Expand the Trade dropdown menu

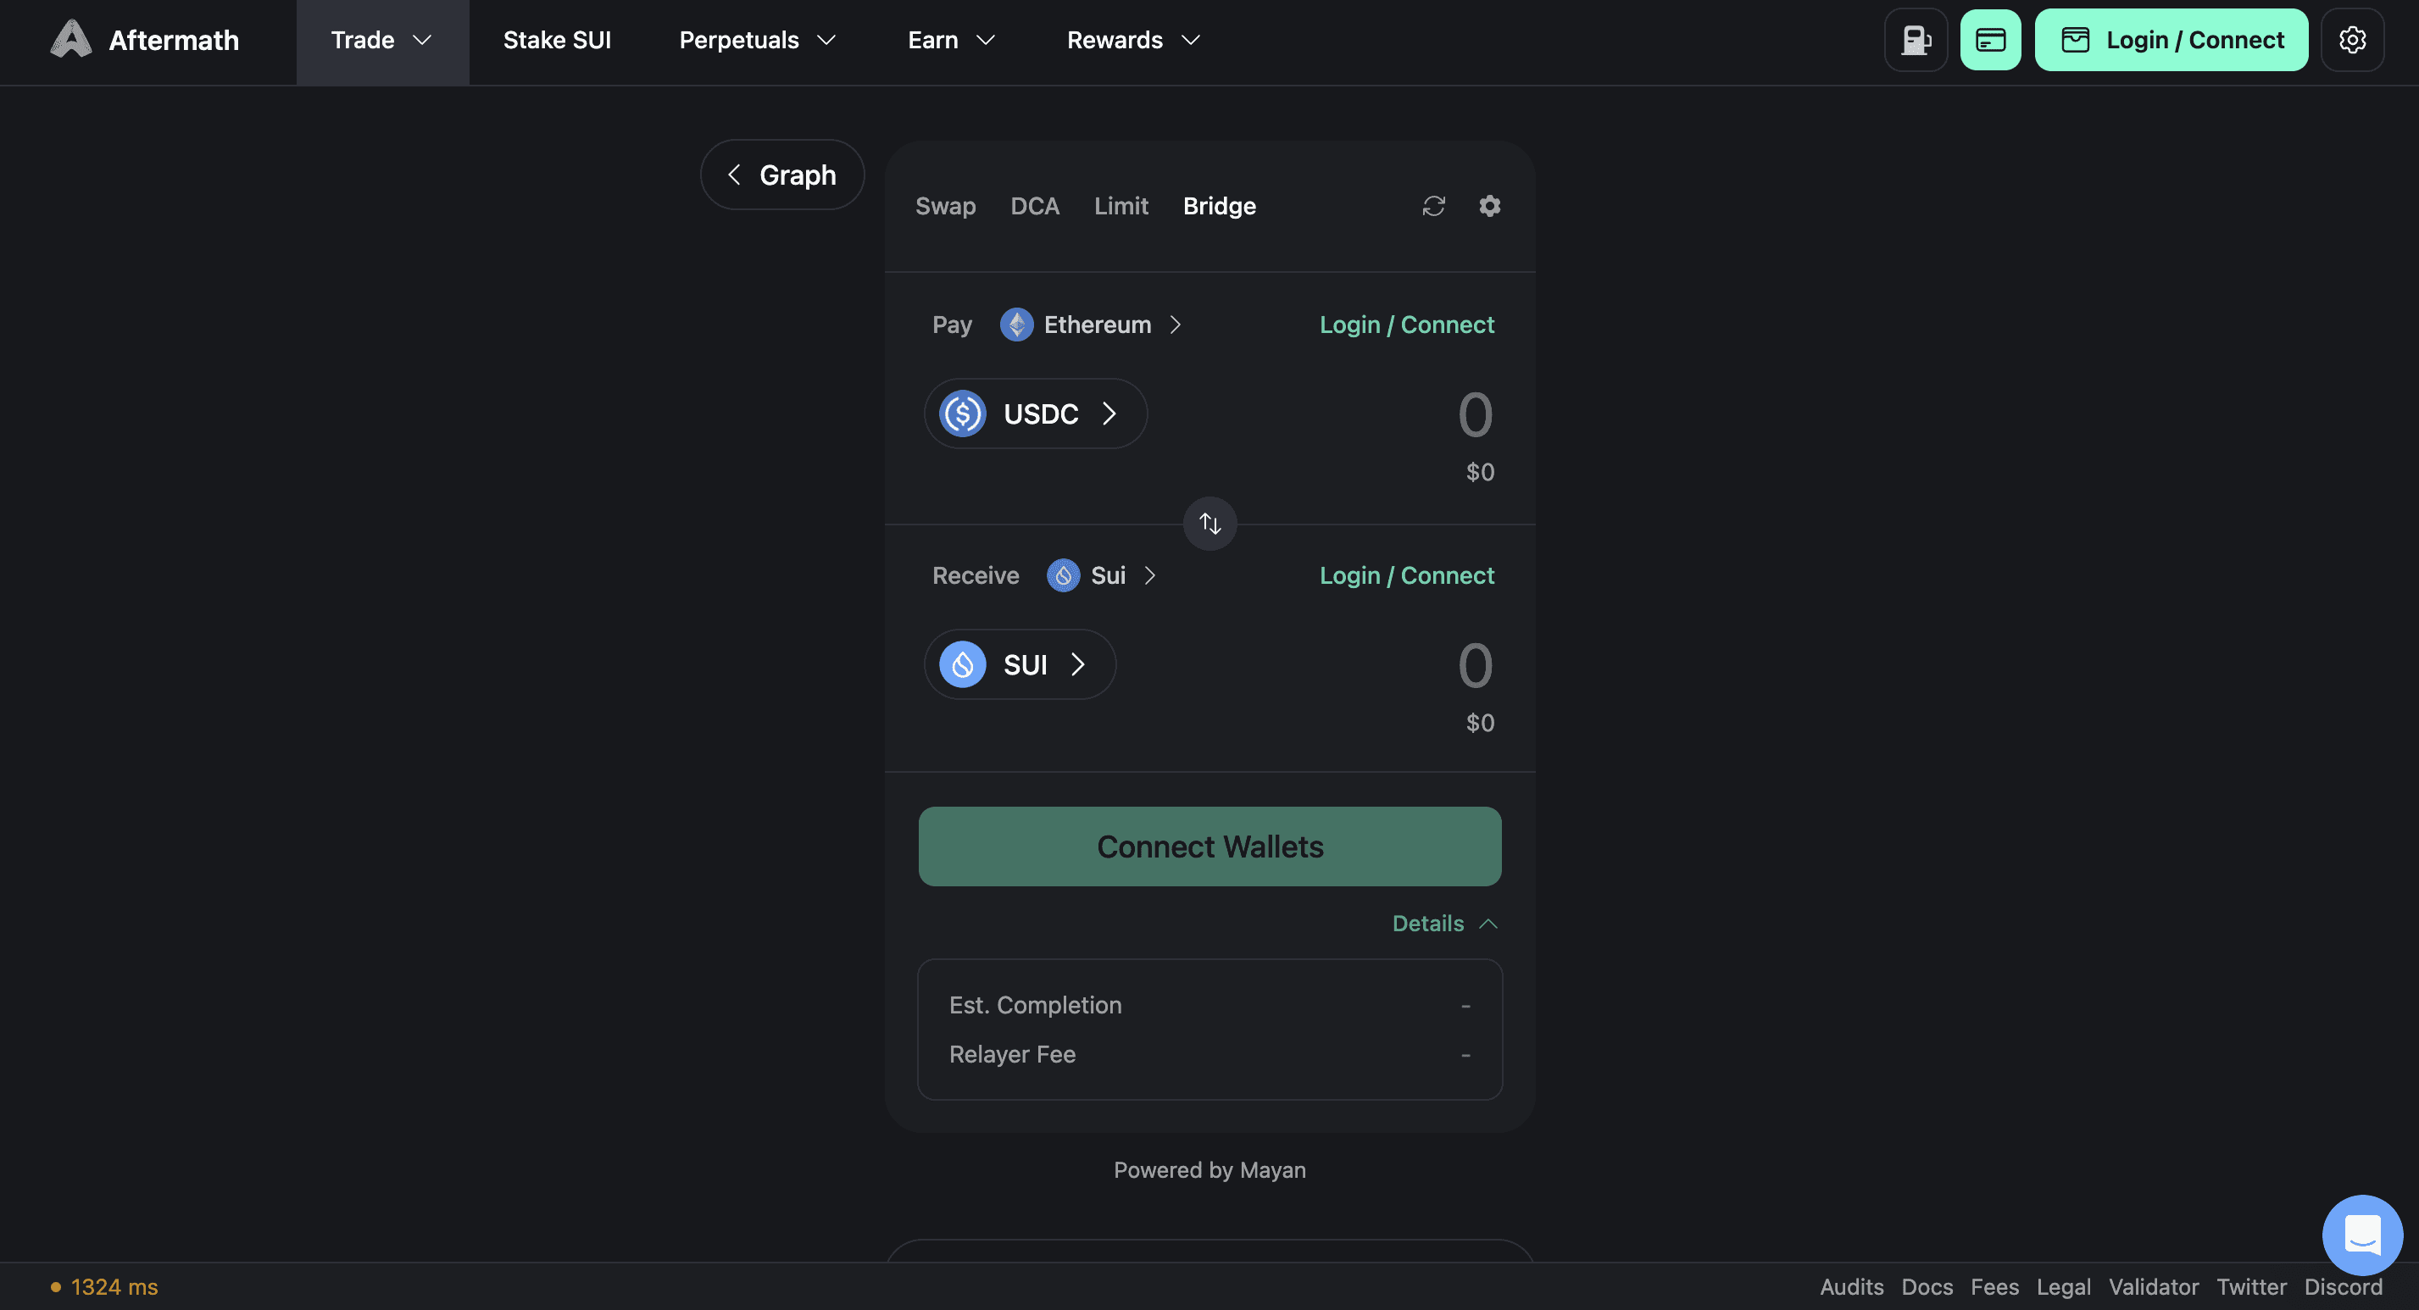pos(382,41)
